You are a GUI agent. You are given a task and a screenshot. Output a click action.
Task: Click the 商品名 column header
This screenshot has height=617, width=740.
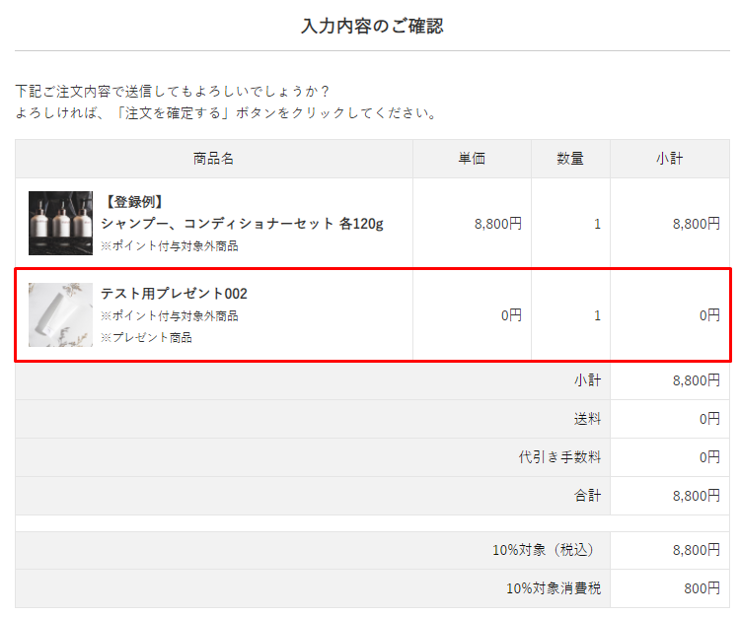tap(213, 159)
